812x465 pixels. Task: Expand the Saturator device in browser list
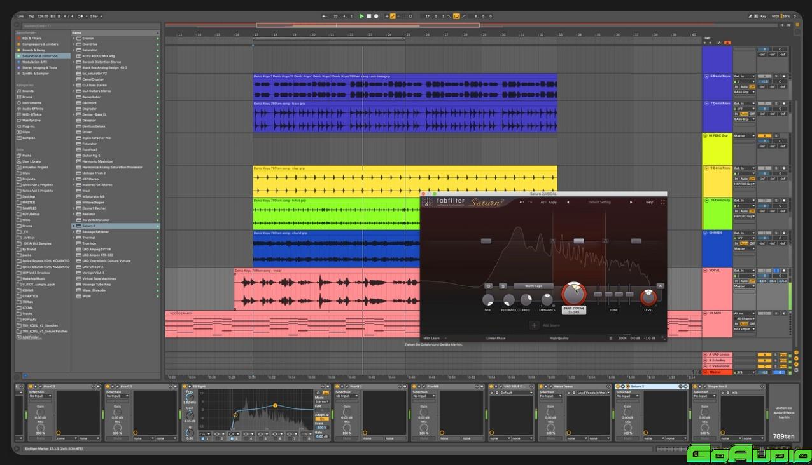(74, 50)
